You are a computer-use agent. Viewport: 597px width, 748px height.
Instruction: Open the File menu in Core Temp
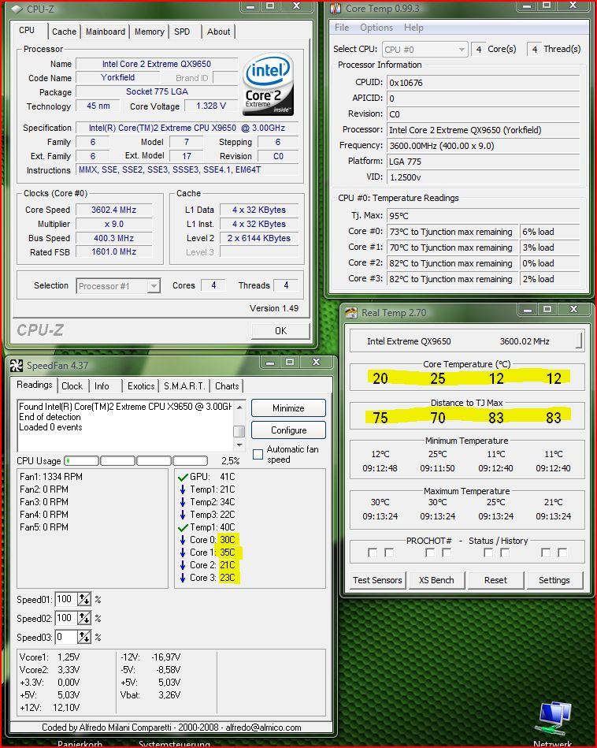coord(342,27)
